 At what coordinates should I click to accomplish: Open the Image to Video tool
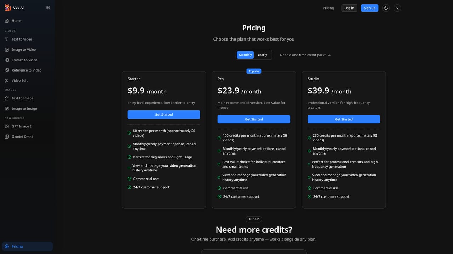(27, 50)
